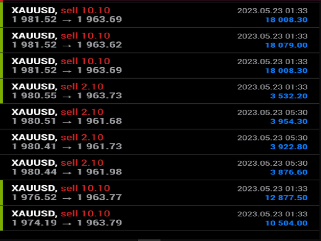Select the close price 1 961.98
Screen dimensions: 321x241
100,172
